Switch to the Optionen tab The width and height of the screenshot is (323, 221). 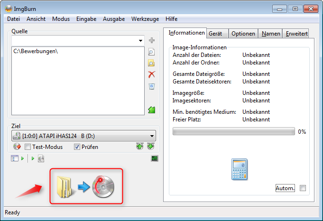click(x=243, y=34)
